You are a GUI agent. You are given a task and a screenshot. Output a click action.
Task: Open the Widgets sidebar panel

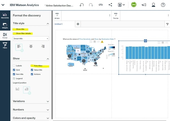pos(5,26)
